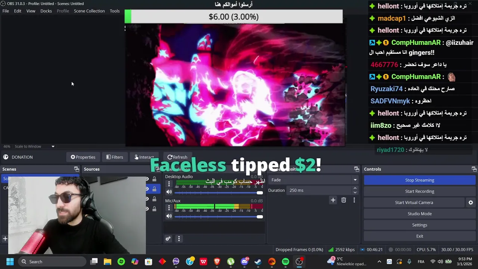Open Mic/Aux three-dot options menu
The image size is (478, 269).
[169, 208]
